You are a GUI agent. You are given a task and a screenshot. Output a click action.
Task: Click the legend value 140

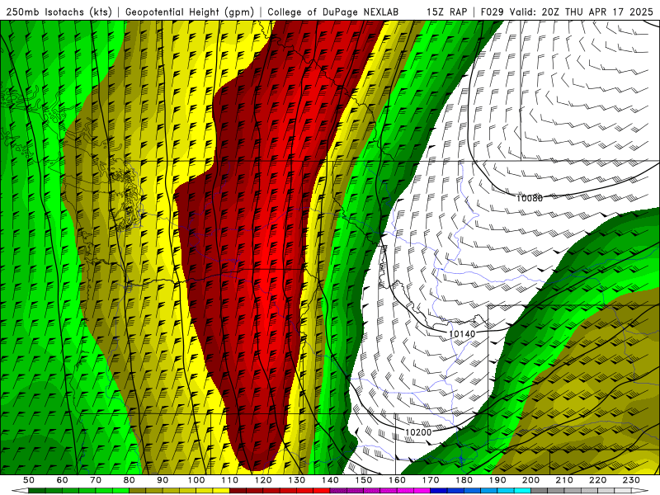click(331, 480)
